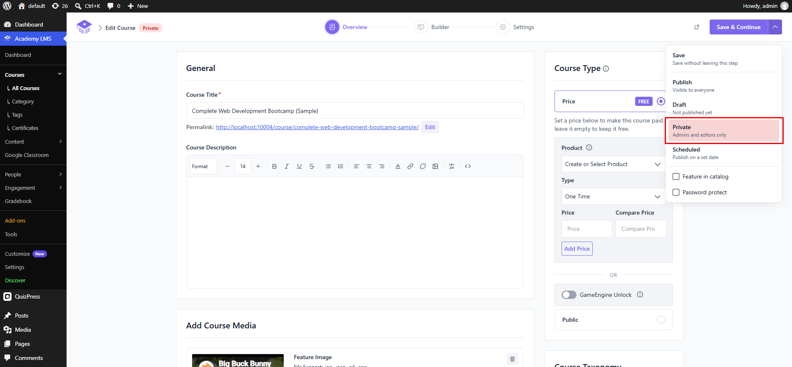
Task: Enable the GameEngine Unlock switch
Action: [x=569, y=295]
